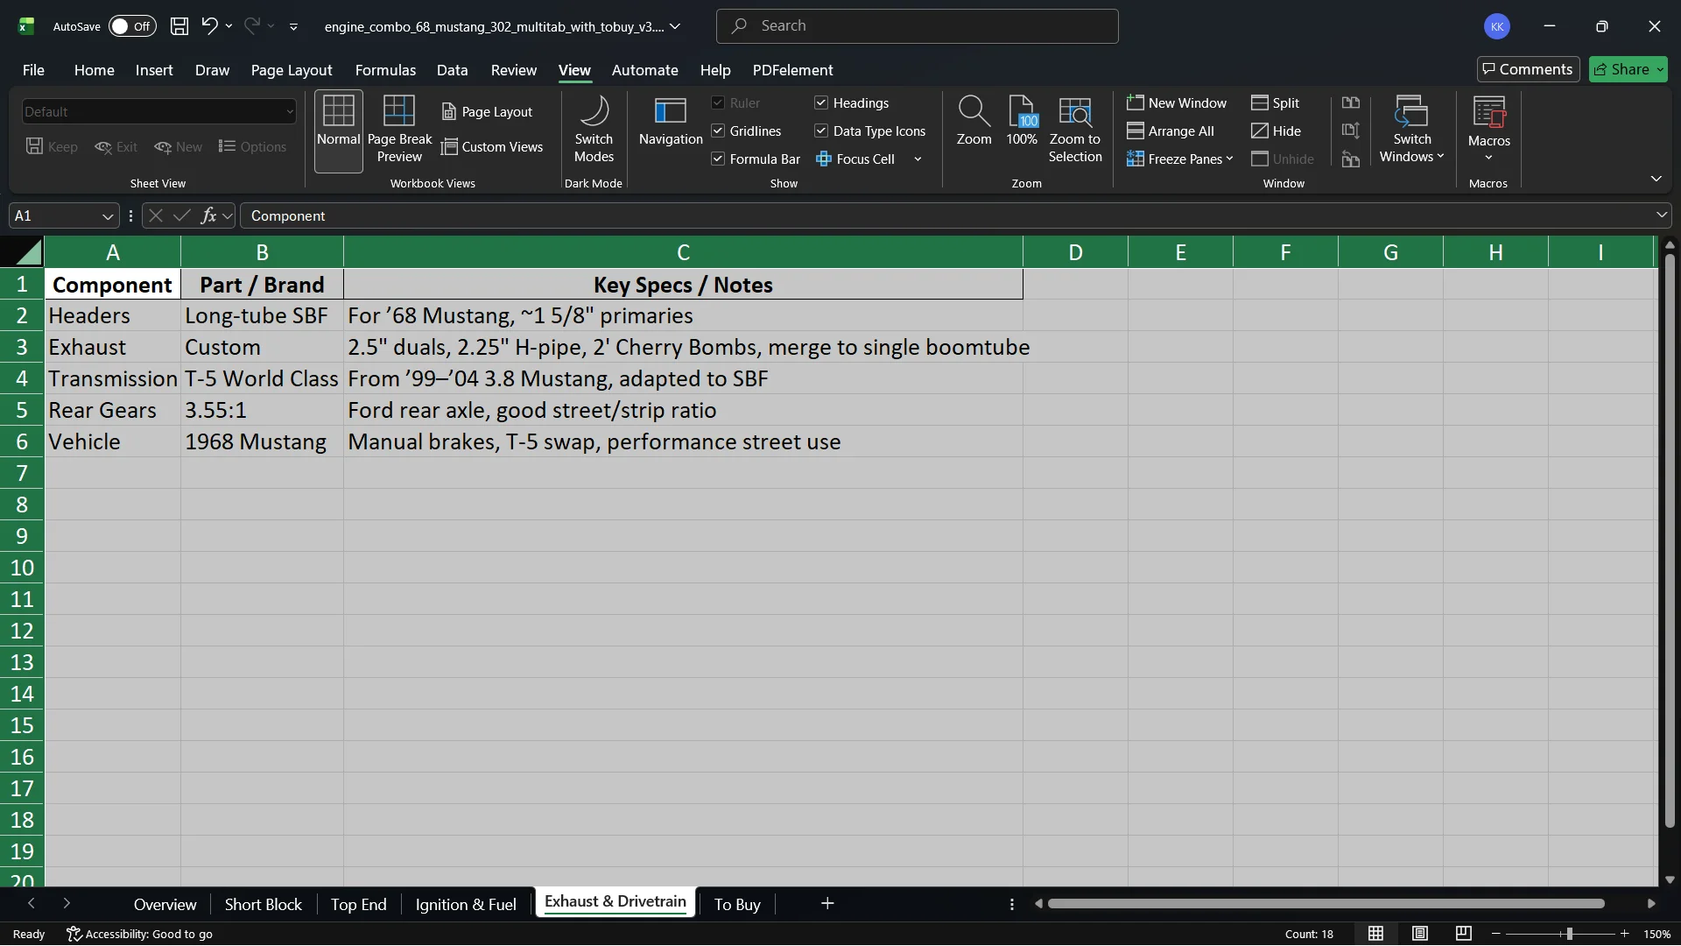Add a new sheet with plus button
This screenshot has height=946, width=1681.
click(x=827, y=903)
